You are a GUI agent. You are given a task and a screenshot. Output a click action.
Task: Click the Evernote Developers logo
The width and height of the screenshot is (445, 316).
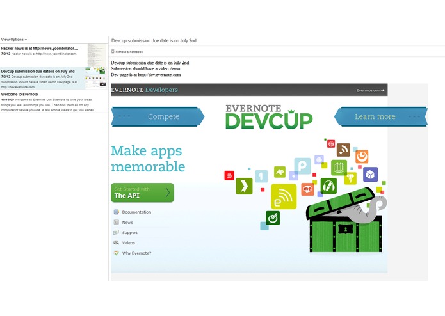(145, 90)
